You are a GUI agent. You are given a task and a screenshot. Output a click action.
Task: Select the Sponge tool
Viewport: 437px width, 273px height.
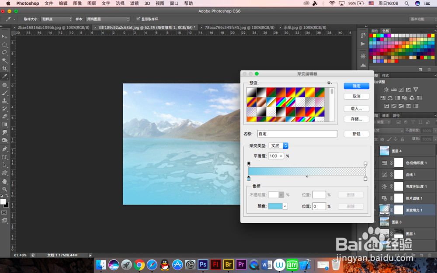pyautogui.click(x=4, y=140)
